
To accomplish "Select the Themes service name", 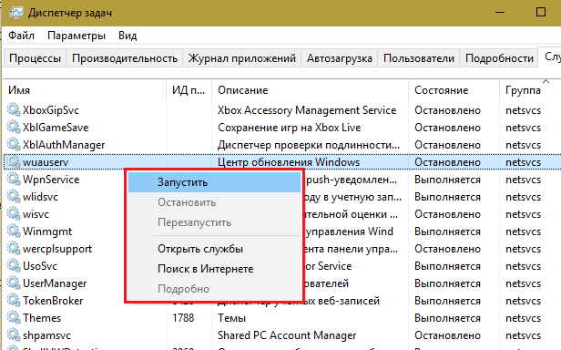I will click(42, 318).
